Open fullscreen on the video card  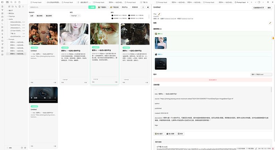(50, 98)
